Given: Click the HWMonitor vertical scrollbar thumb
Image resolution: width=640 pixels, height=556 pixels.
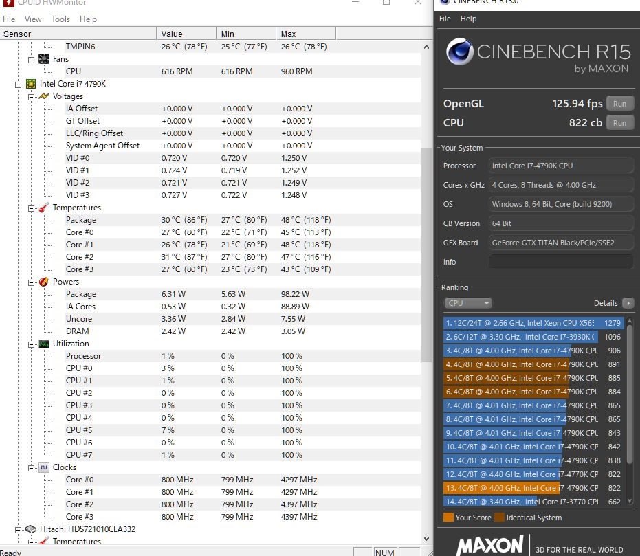Looking at the screenshot, I should point(426,255).
